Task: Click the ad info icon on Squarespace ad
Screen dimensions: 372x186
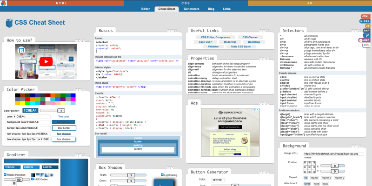Action: (x=255, y=110)
